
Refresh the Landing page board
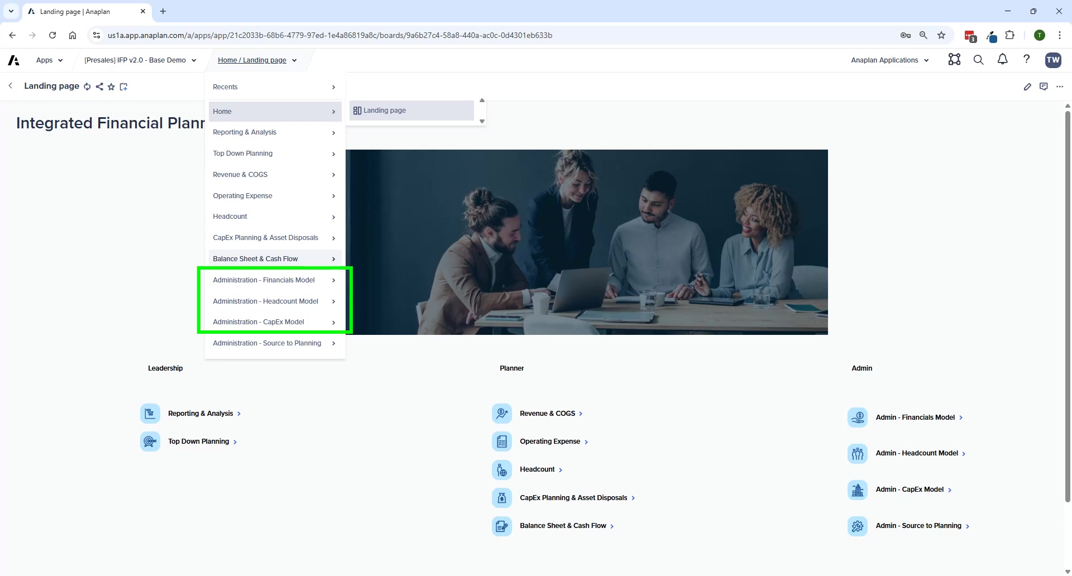87,87
